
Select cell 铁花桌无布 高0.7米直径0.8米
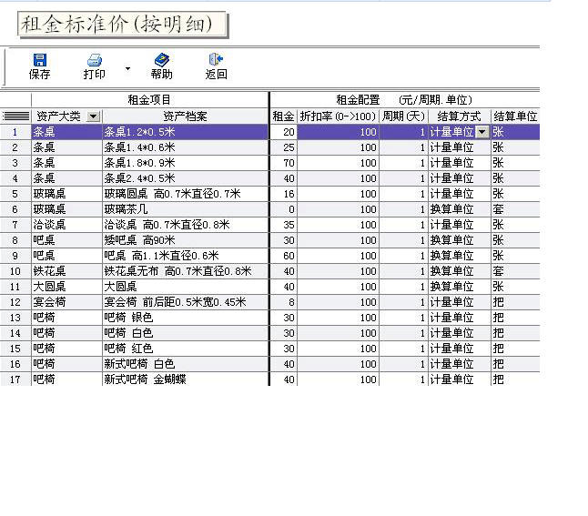186,271
